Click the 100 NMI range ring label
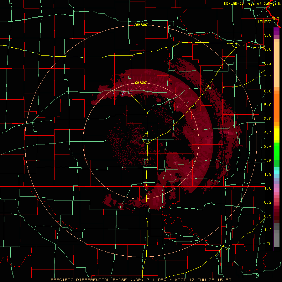This screenshot has width=282, height=282. point(141,25)
